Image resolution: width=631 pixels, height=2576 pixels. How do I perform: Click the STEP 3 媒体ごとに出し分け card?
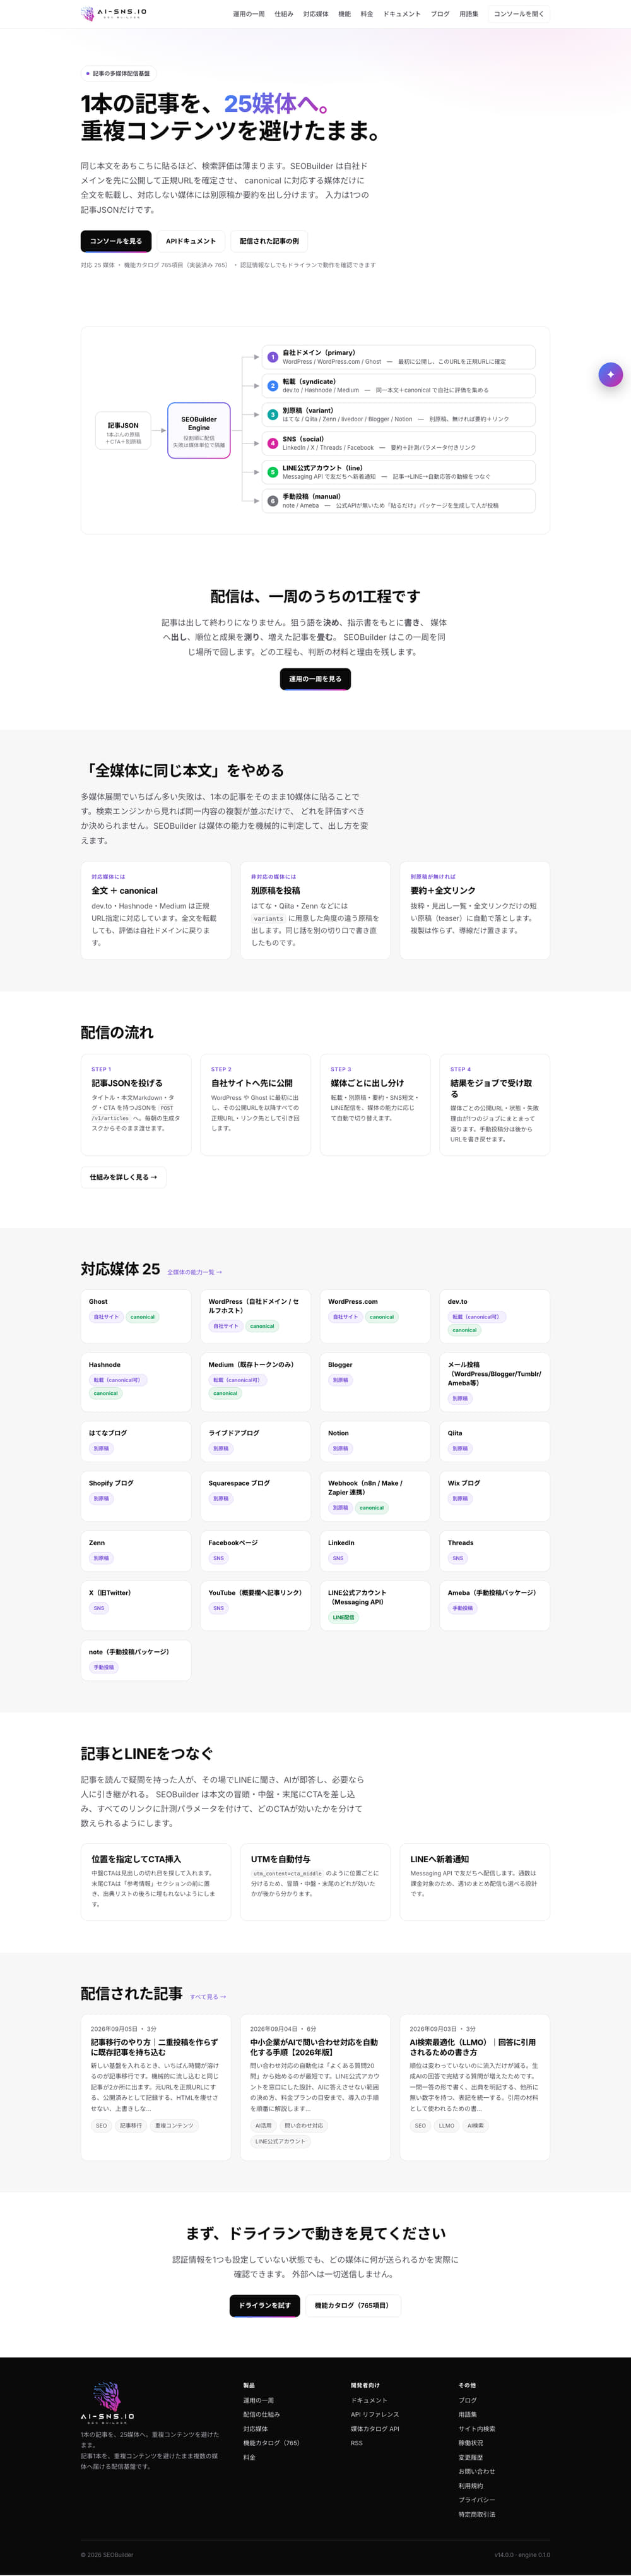[x=375, y=1105]
